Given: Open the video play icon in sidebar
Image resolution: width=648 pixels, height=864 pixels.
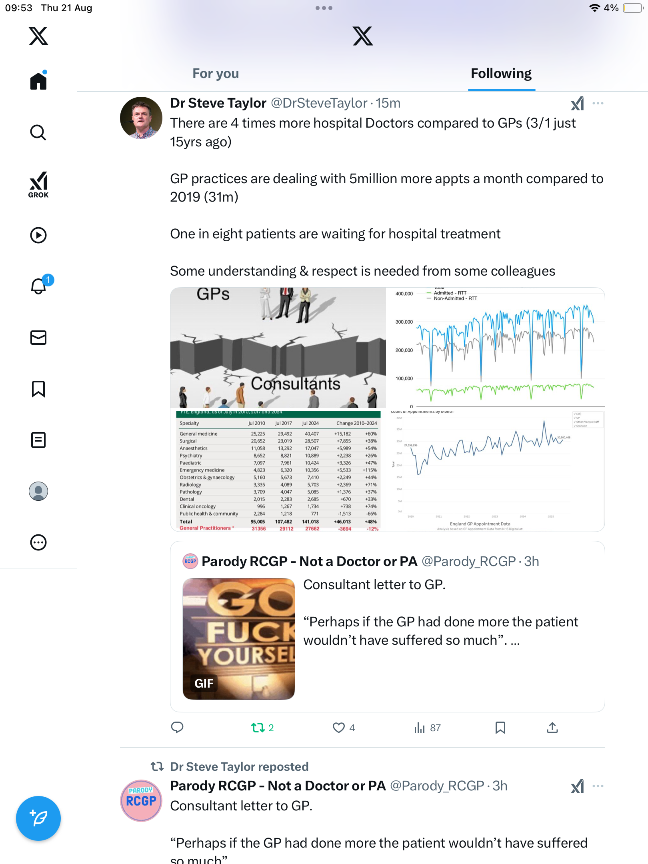Looking at the screenshot, I should [38, 235].
